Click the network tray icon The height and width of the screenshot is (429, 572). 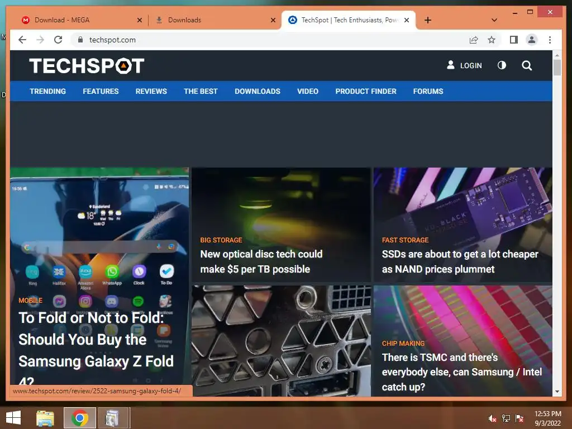506,418
